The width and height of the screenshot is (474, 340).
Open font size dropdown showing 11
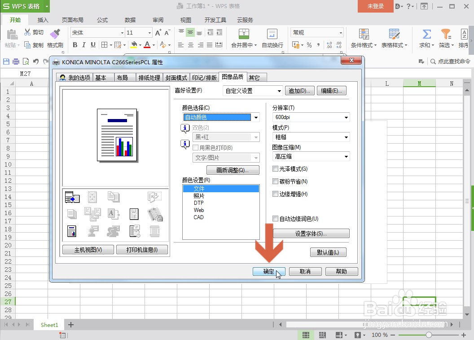click(149, 33)
